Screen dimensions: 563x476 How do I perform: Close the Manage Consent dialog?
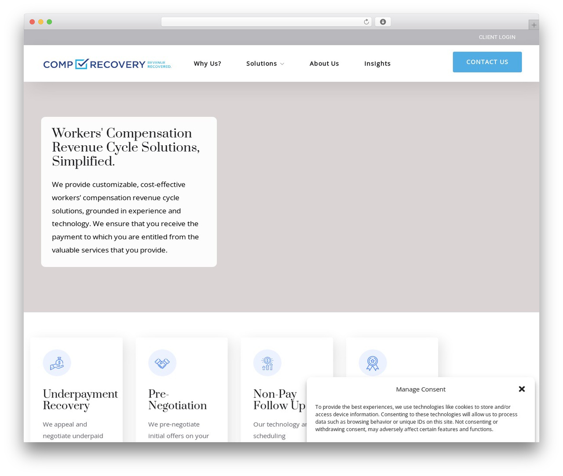pyautogui.click(x=522, y=389)
